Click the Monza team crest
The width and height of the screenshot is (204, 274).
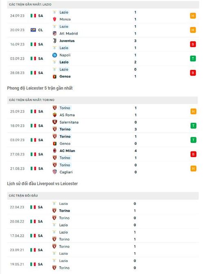tap(55, 19)
